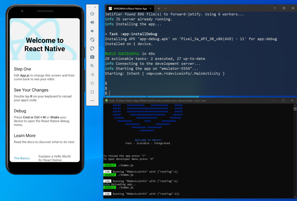Click the last '$' prompt line in the terminal

point(106,93)
